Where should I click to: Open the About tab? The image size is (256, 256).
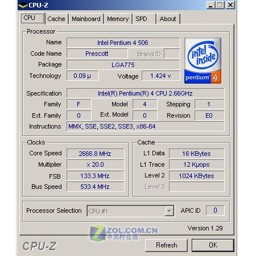pyautogui.click(x=168, y=19)
